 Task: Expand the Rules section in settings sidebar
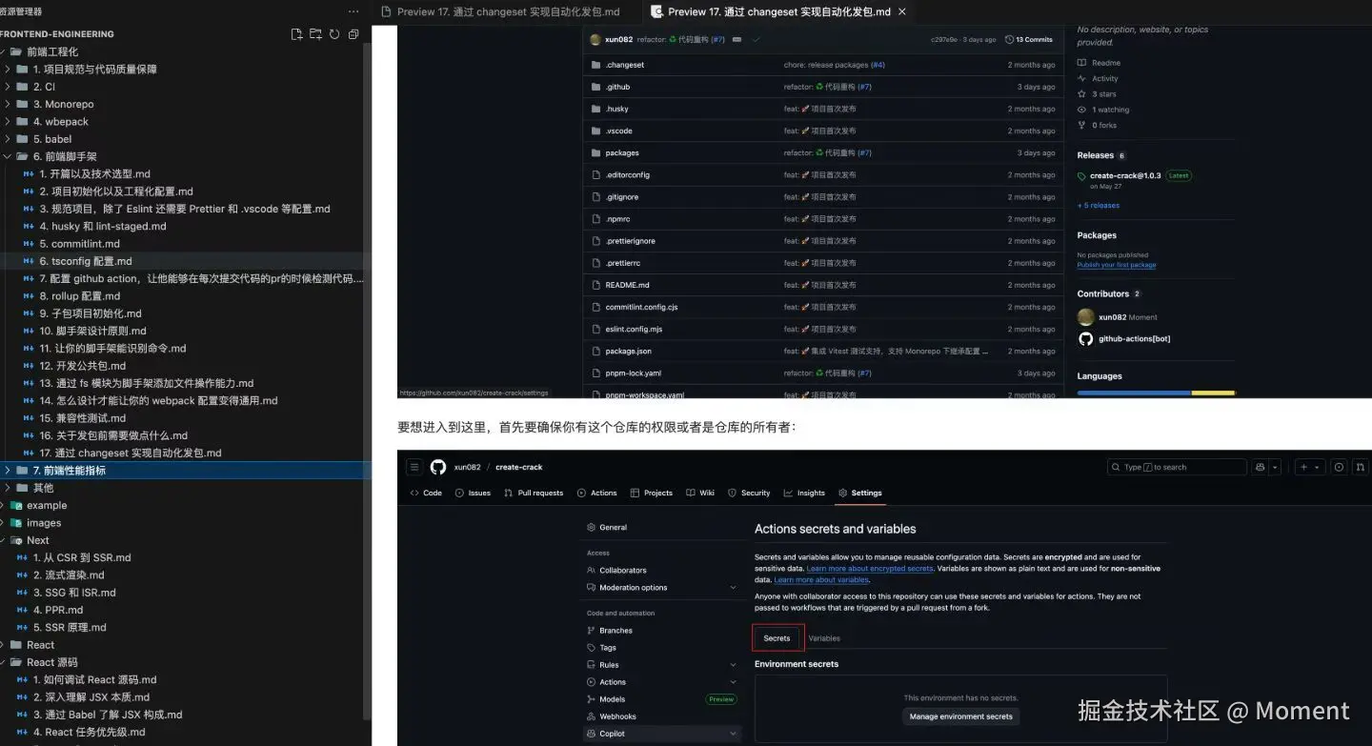tap(733, 665)
